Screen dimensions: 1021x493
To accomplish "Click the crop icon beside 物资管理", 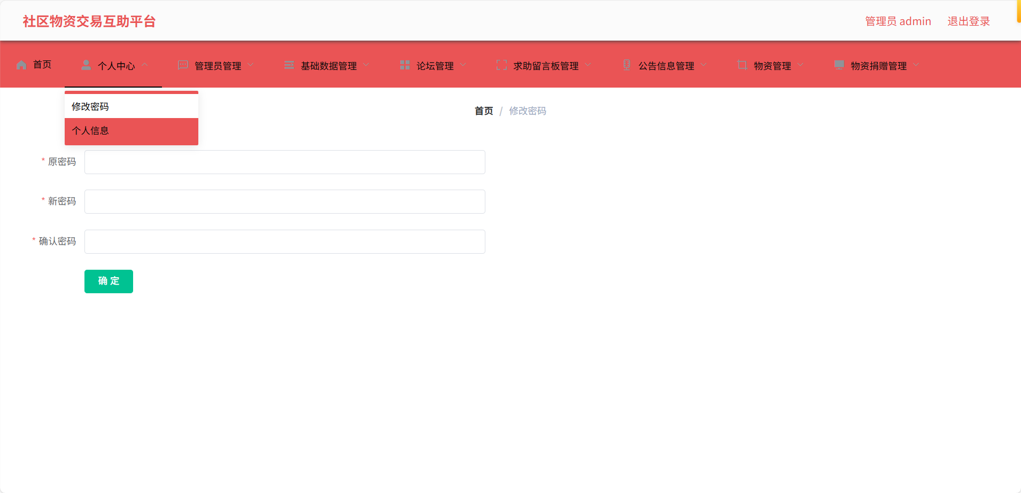I will (x=742, y=65).
